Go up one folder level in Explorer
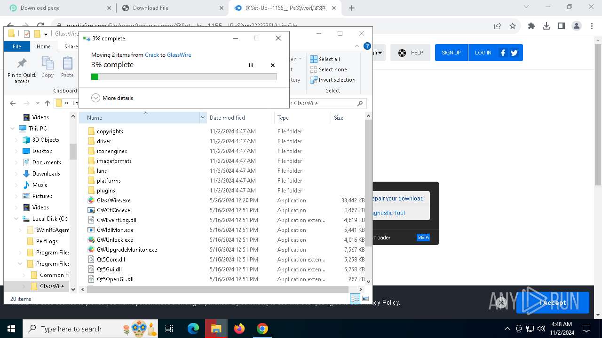This screenshot has width=602, height=338. pos(48,103)
